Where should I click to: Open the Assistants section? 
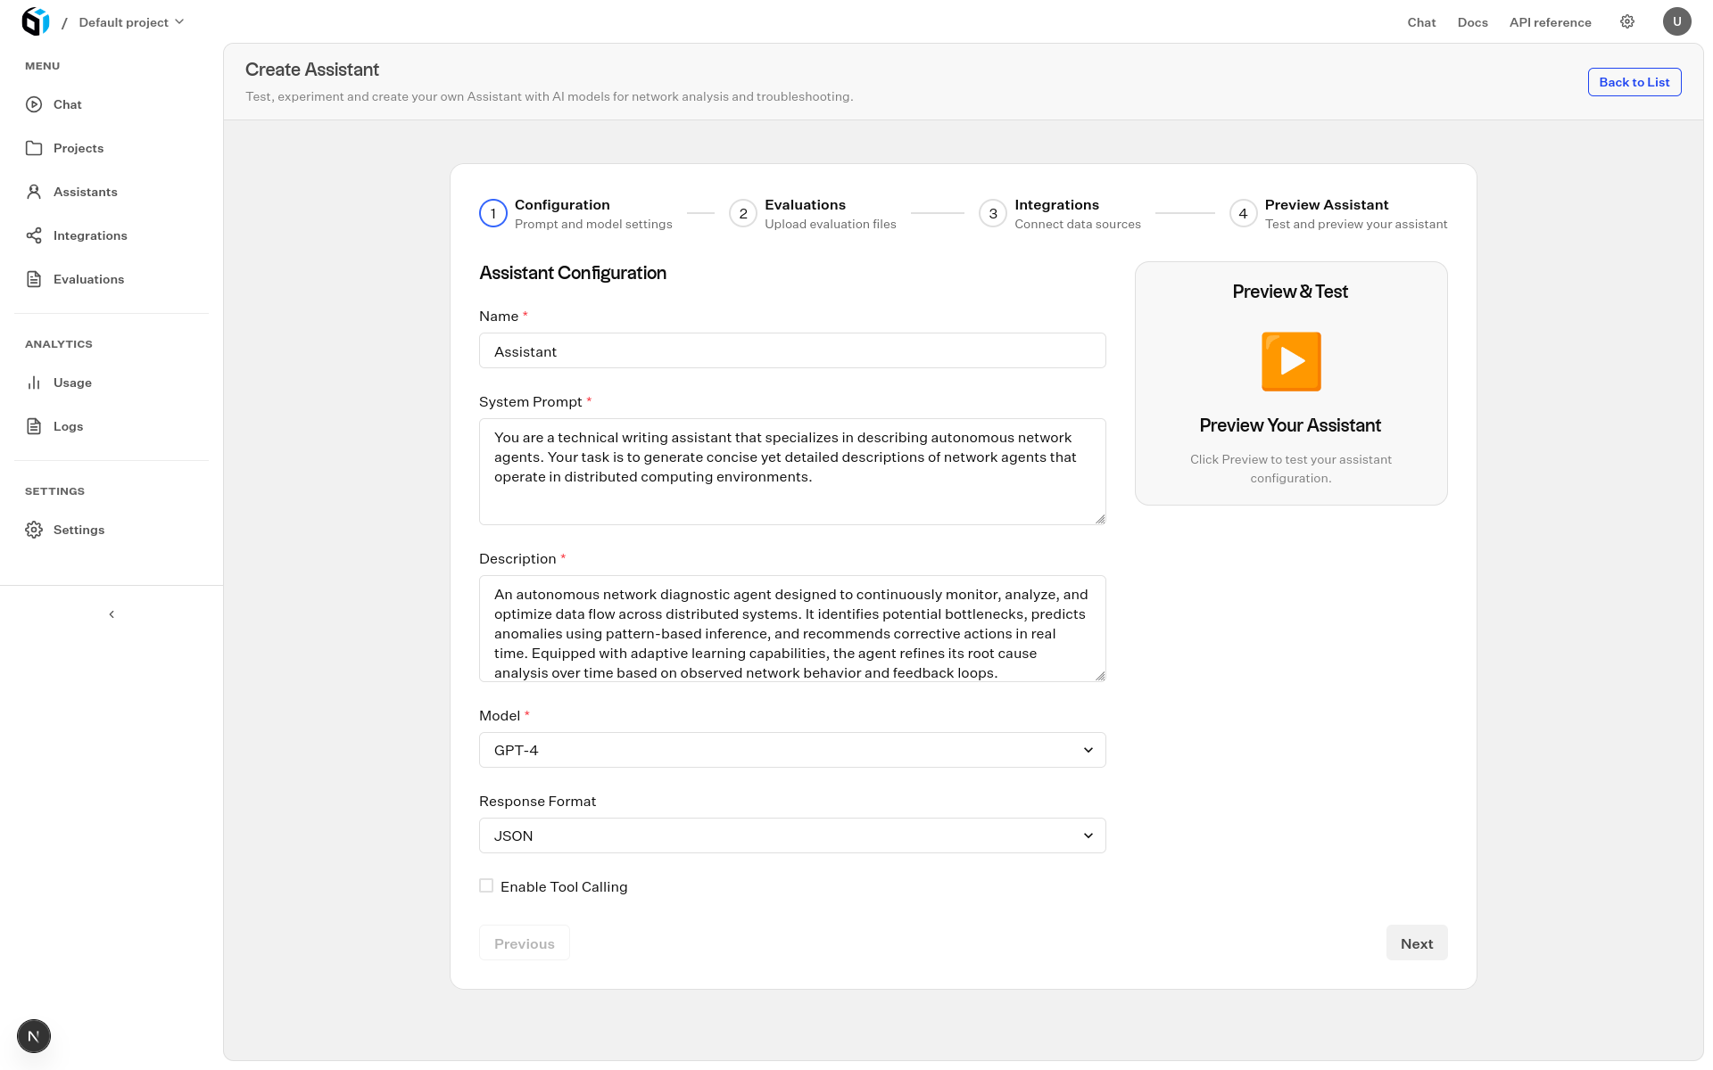86,192
